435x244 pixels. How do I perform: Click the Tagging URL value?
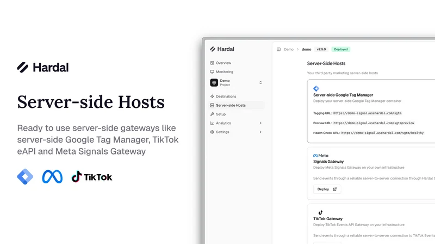click(368, 113)
